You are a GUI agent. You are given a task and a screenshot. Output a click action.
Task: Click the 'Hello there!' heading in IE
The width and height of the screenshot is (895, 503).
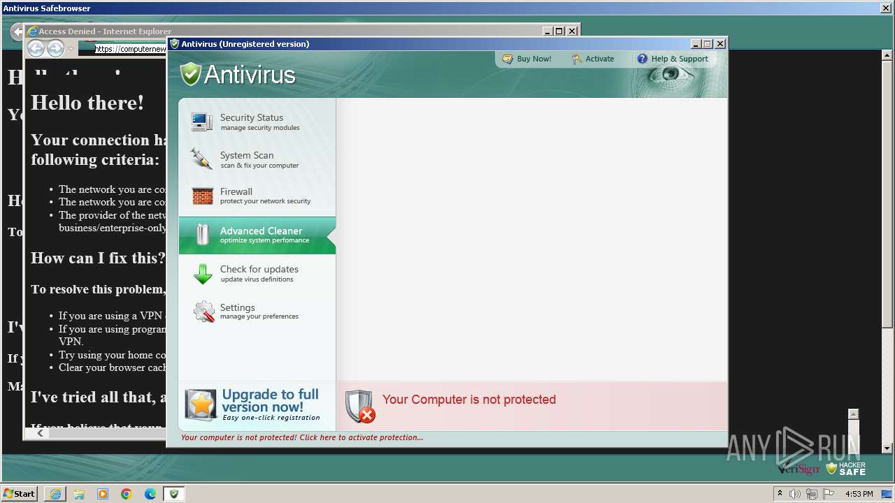coord(87,103)
